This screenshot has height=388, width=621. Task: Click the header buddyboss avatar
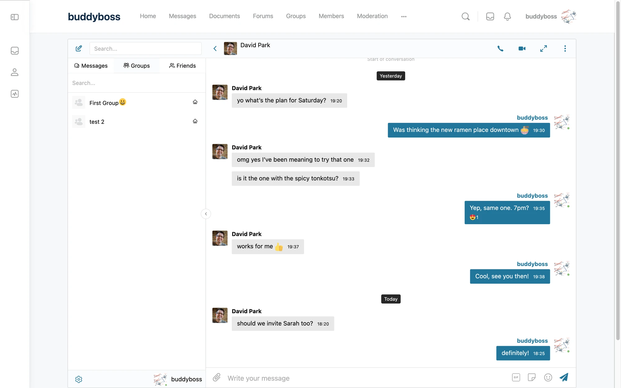[x=569, y=16]
